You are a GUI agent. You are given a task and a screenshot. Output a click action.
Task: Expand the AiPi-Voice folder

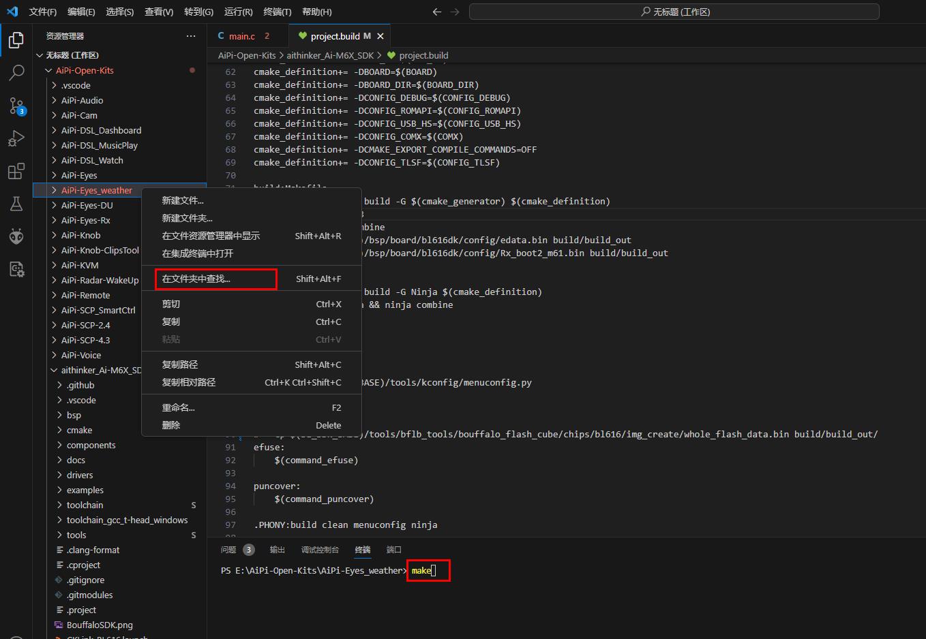click(x=54, y=355)
